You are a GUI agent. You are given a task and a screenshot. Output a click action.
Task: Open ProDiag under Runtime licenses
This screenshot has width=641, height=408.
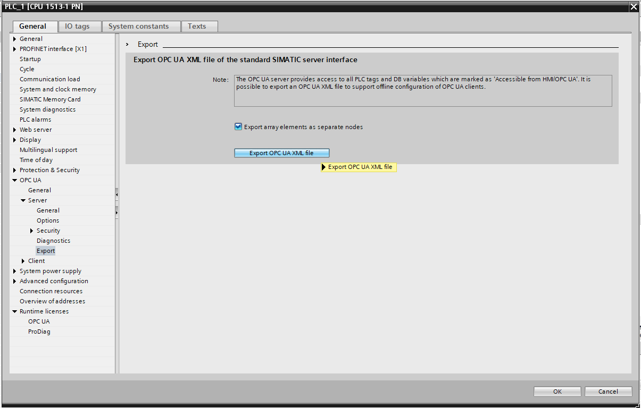[x=39, y=331]
